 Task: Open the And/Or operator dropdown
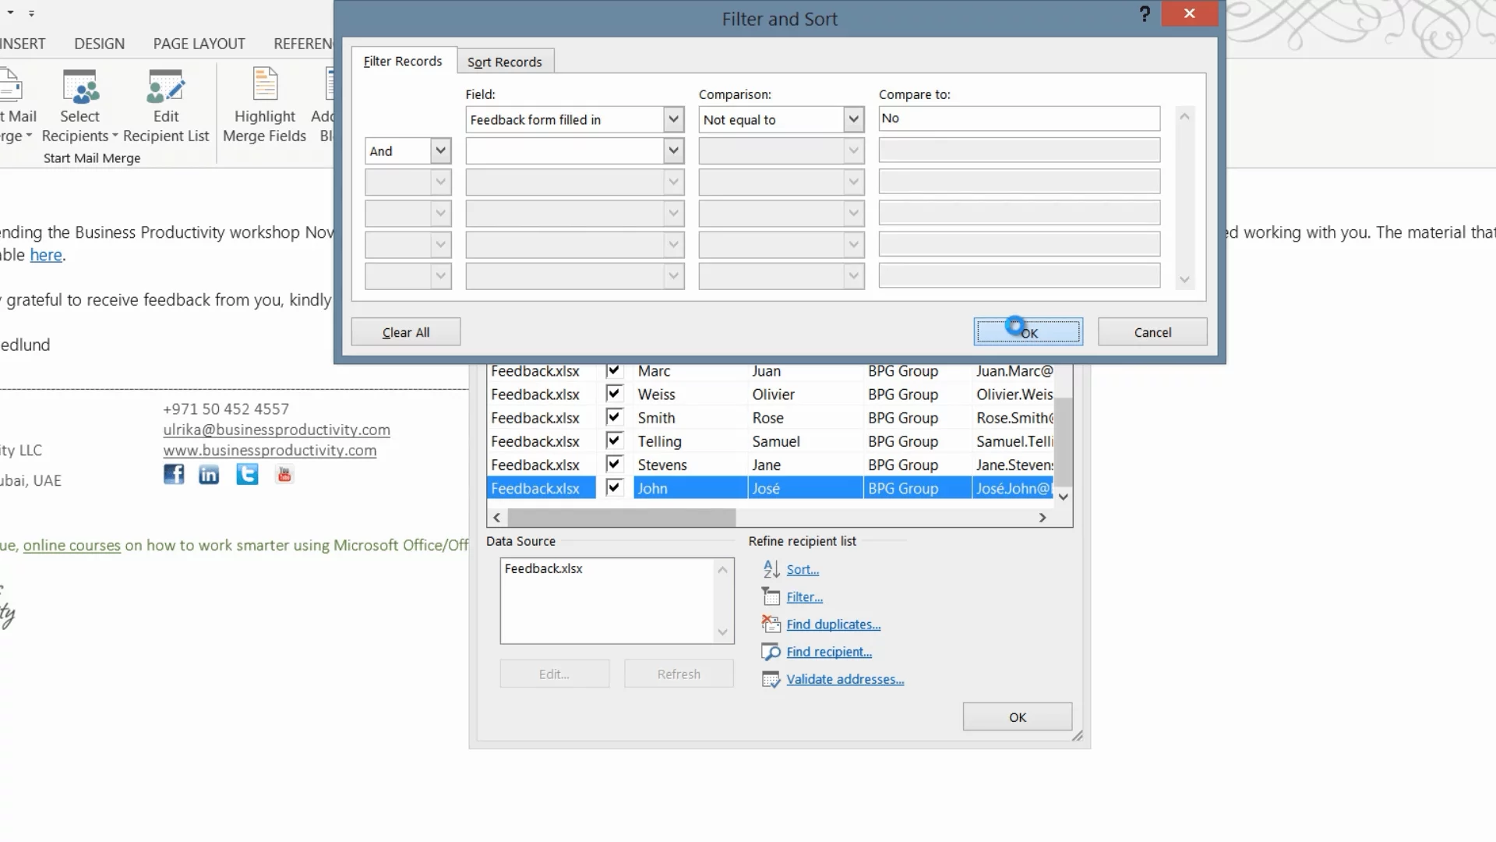click(x=440, y=150)
